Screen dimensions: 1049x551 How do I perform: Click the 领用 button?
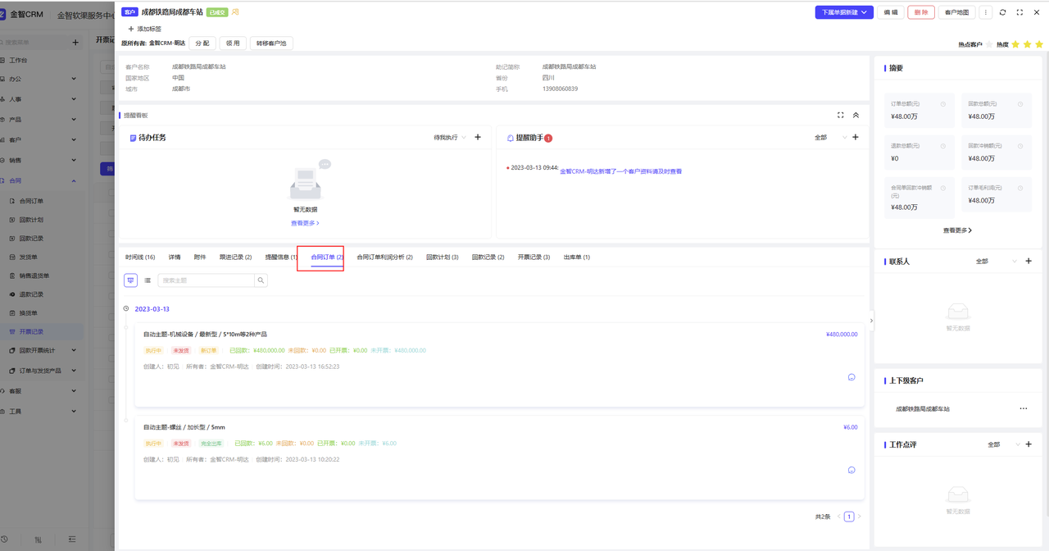pyautogui.click(x=234, y=43)
